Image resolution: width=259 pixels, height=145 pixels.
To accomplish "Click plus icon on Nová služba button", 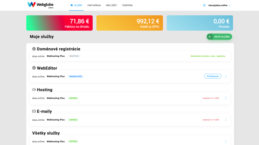I will click(210, 37).
